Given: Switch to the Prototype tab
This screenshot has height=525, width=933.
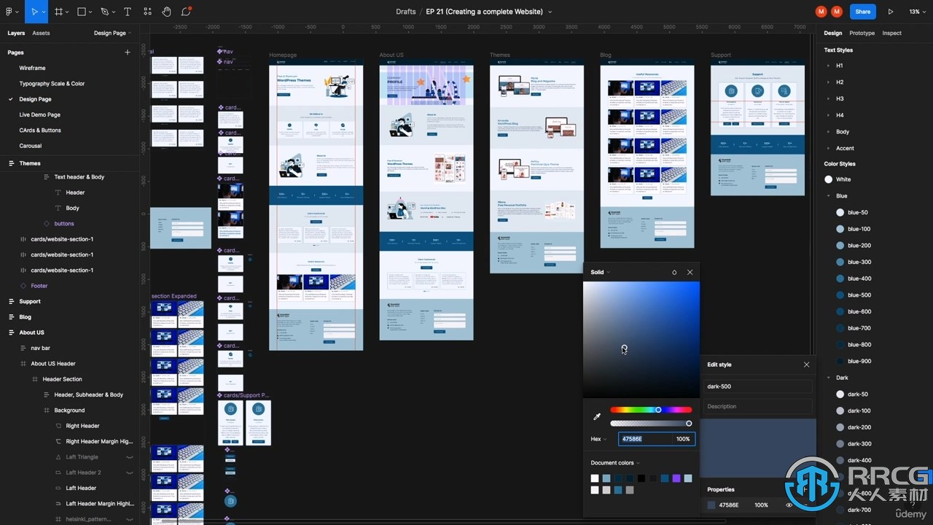Looking at the screenshot, I should pos(862,33).
